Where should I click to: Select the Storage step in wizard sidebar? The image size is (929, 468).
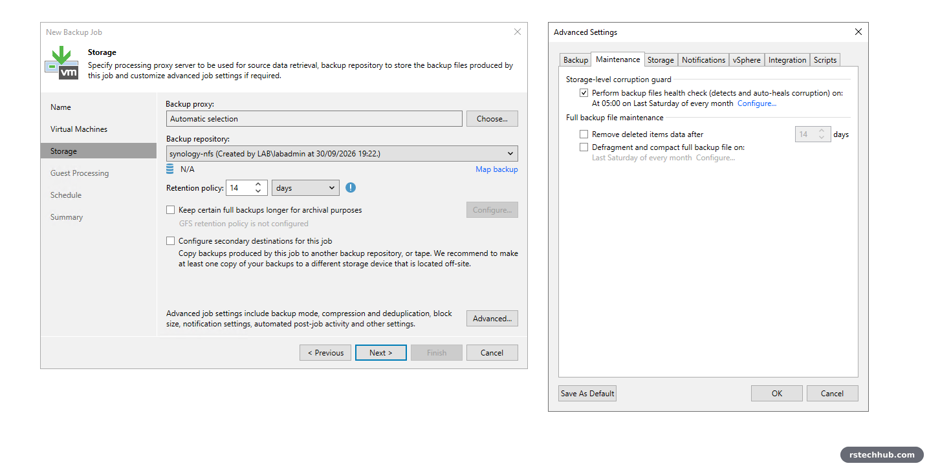click(99, 151)
